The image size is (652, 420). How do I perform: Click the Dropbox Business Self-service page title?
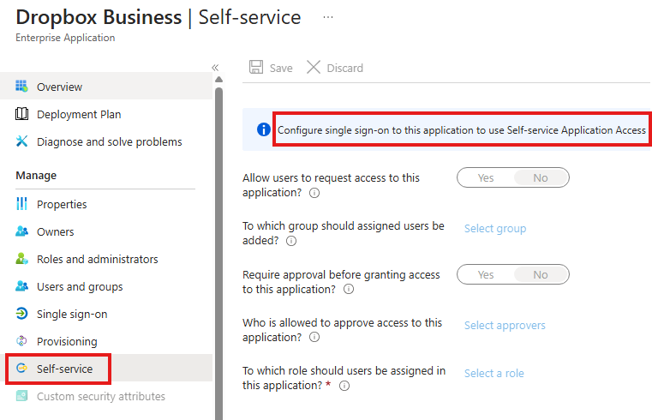(x=159, y=17)
